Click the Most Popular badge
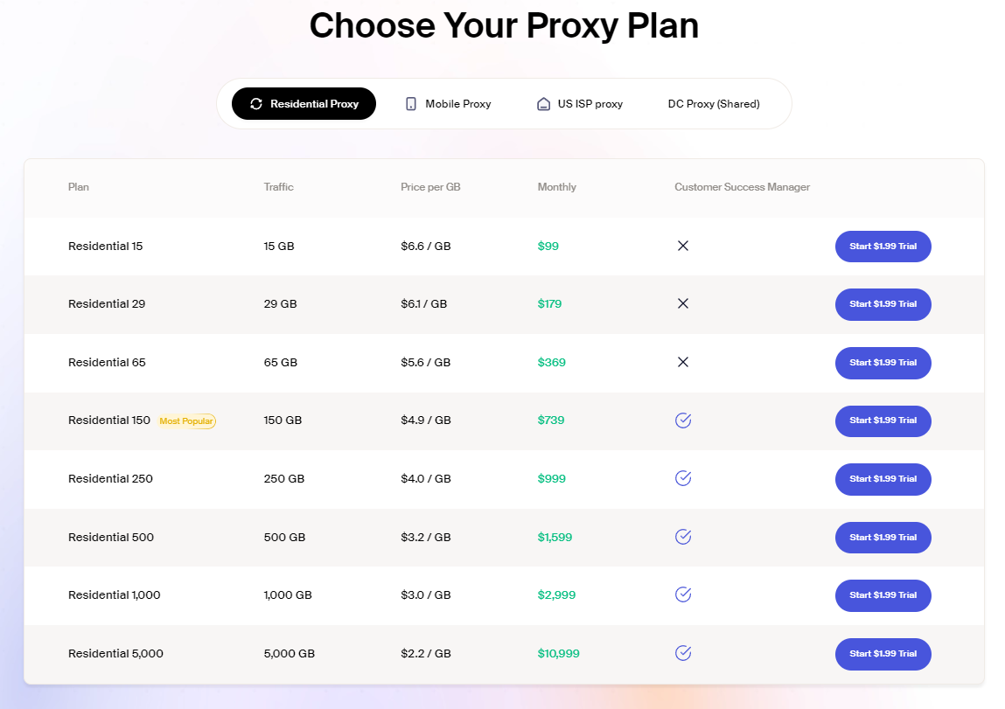Image resolution: width=1005 pixels, height=709 pixels. pyautogui.click(x=187, y=421)
